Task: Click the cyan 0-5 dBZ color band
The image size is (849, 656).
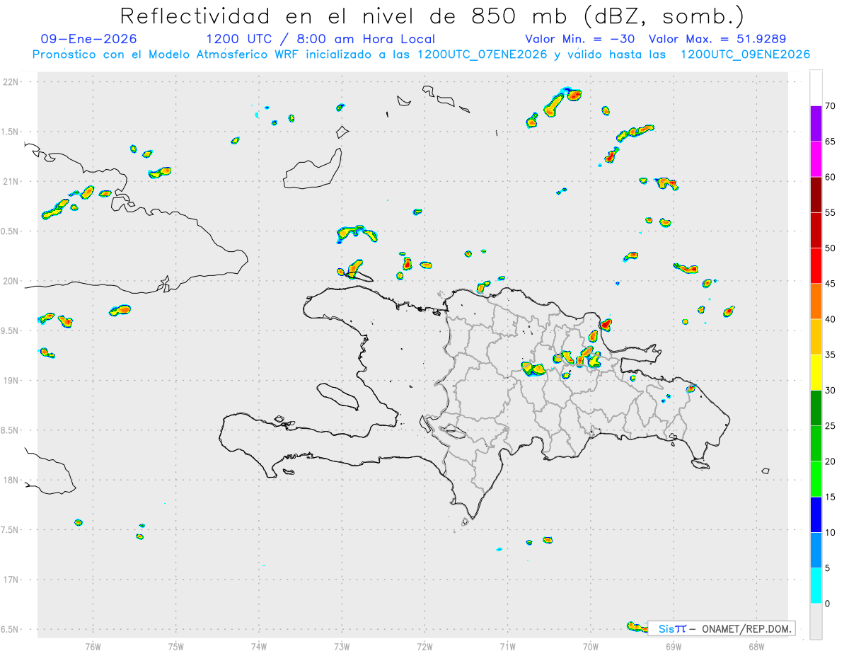Action: (x=816, y=586)
